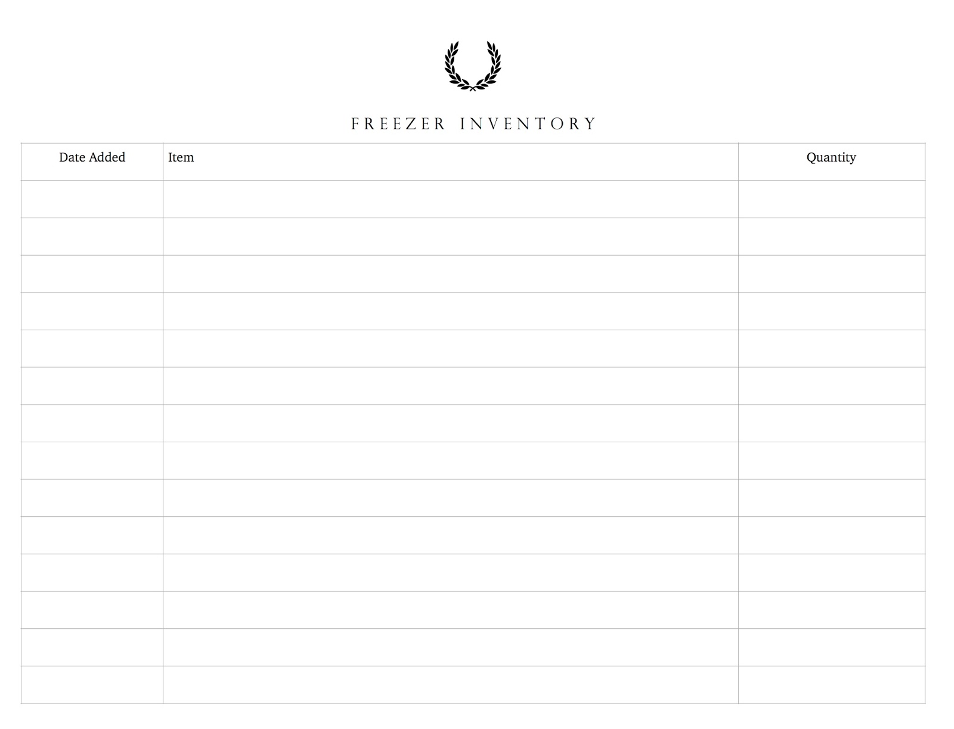Click the laurel wreath logo
The image size is (954, 729).
(472, 66)
